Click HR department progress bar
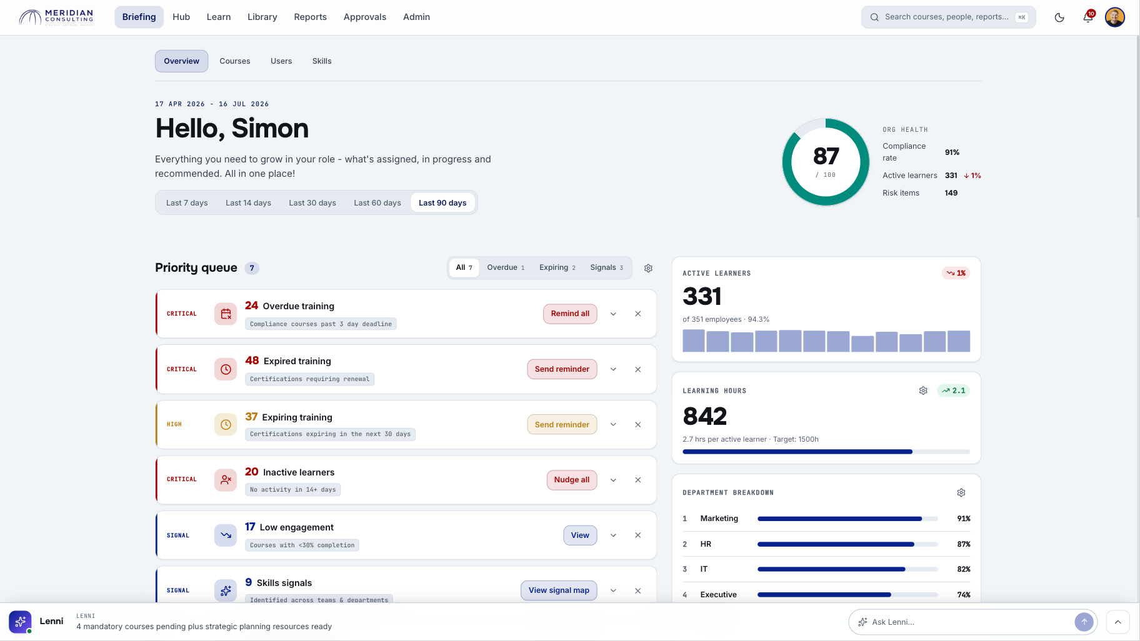 [847, 544]
